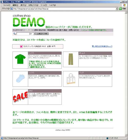Click the page icon in address bar
Image resolution: width=128 pixels, height=140 pixels.
point(12,9)
